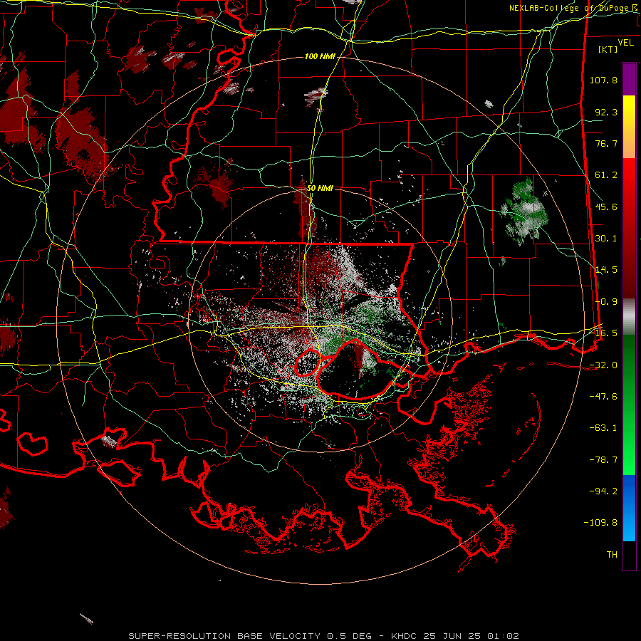Click the 107.8 scale value

tap(603, 80)
